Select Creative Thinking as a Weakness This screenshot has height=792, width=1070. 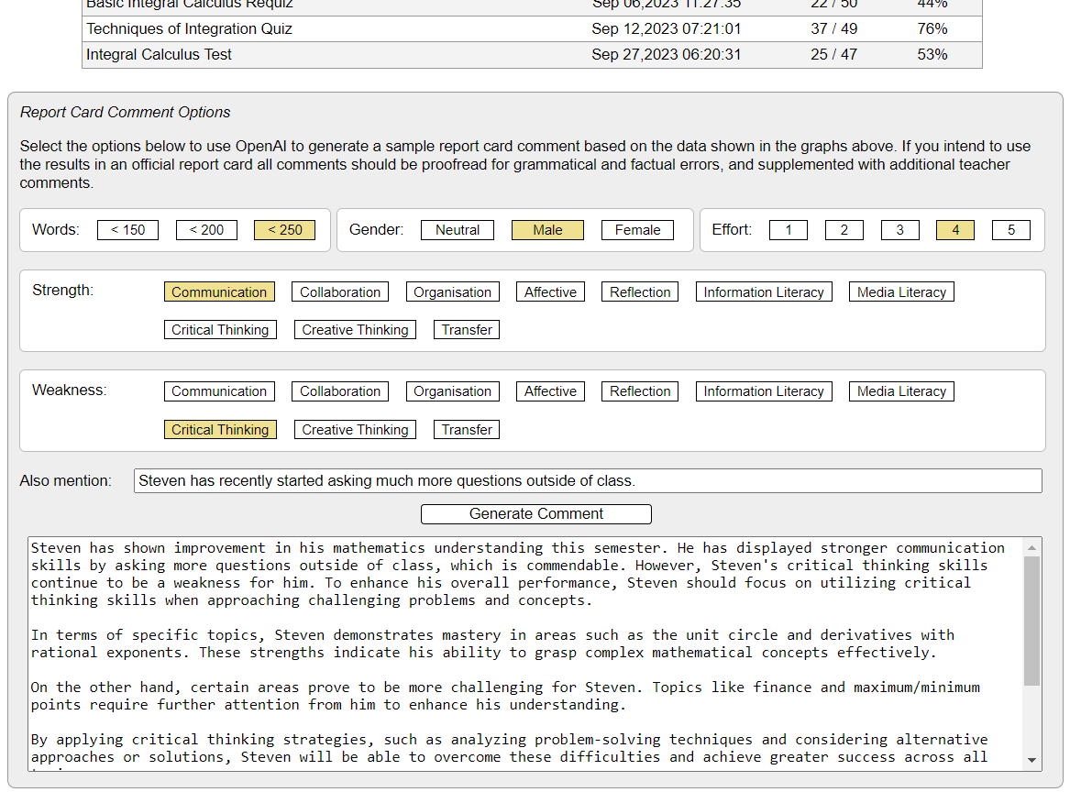(x=355, y=429)
